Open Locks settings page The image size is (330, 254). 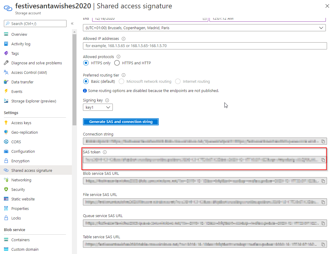(x=16, y=218)
